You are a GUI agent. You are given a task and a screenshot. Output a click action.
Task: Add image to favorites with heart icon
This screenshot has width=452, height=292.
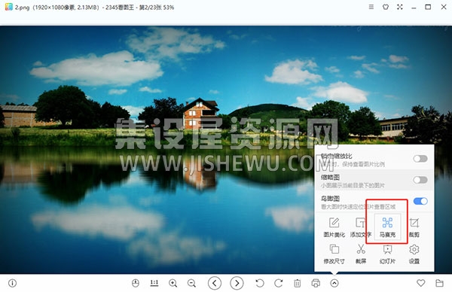pos(421,283)
